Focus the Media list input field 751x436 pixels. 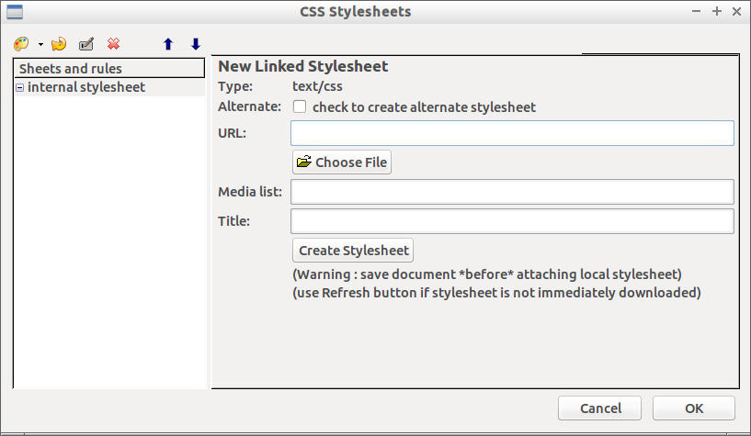pyautogui.click(x=512, y=192)
